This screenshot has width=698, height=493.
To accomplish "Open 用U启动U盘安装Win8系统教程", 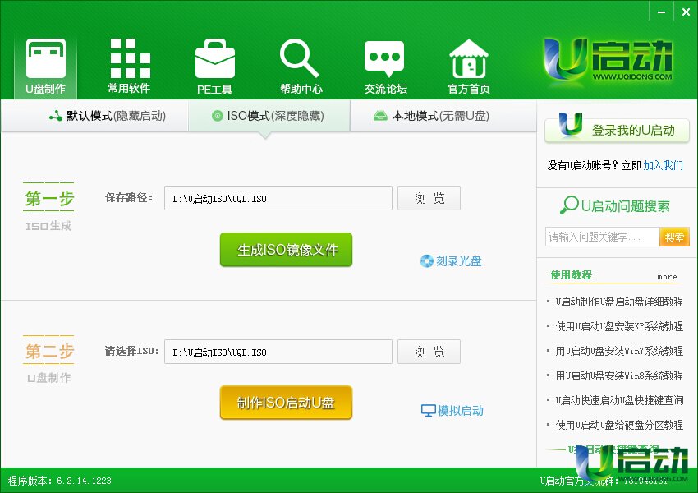I will [619, 376].
